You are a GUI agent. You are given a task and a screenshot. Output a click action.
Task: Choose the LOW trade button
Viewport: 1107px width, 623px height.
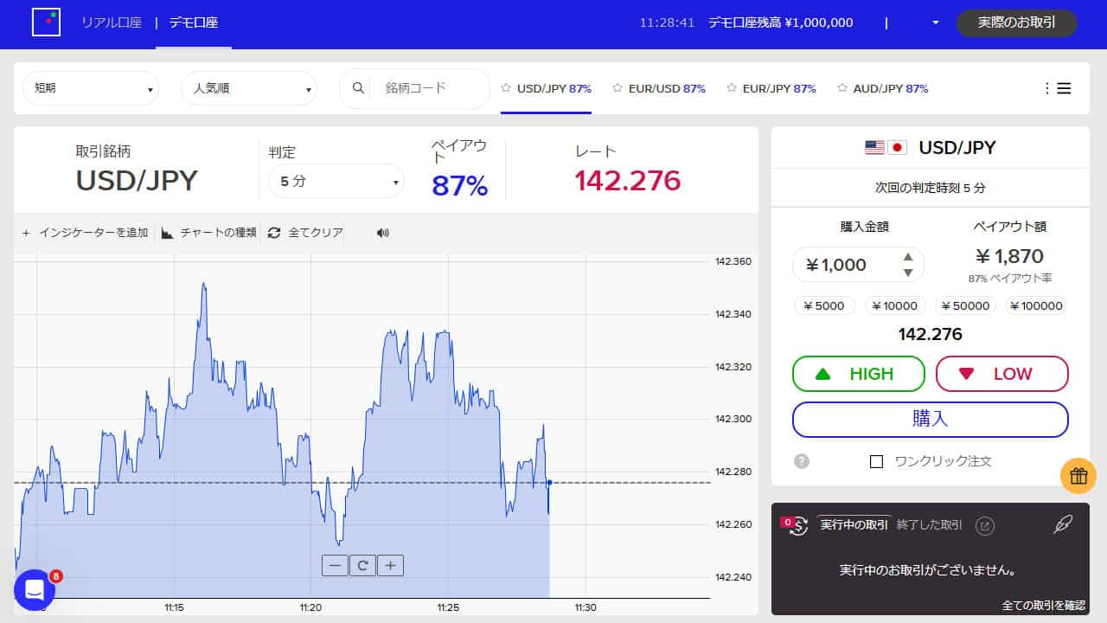coord(1002,374)
